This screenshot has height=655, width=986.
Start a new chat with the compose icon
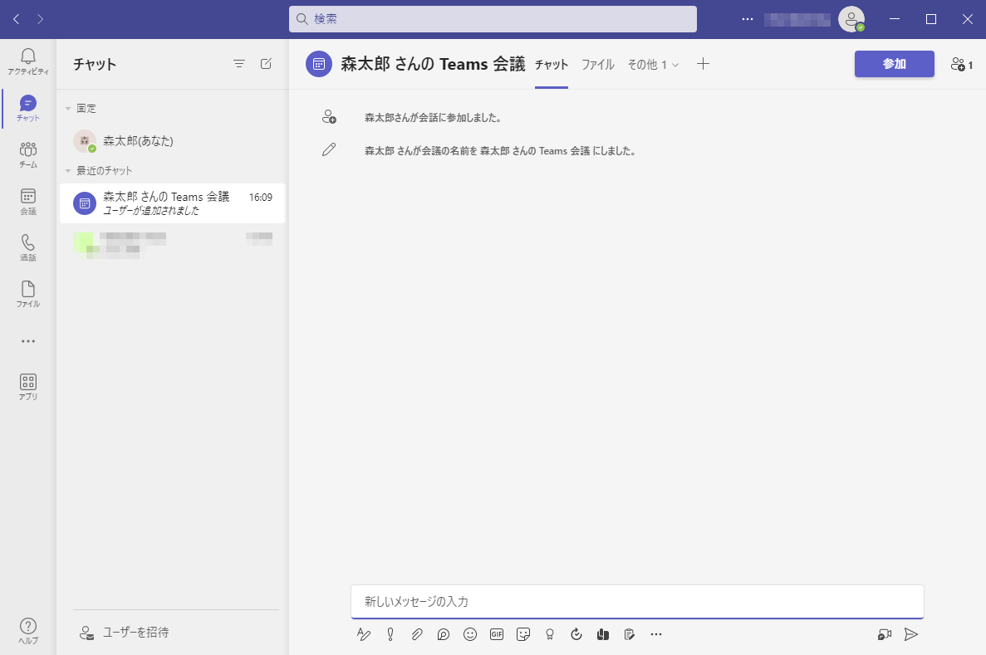(x=266, y=63)
